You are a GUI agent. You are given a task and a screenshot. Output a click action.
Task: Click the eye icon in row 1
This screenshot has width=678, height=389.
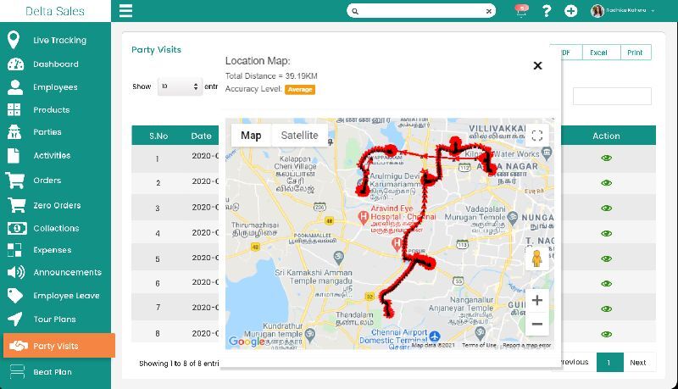[606, 158]
